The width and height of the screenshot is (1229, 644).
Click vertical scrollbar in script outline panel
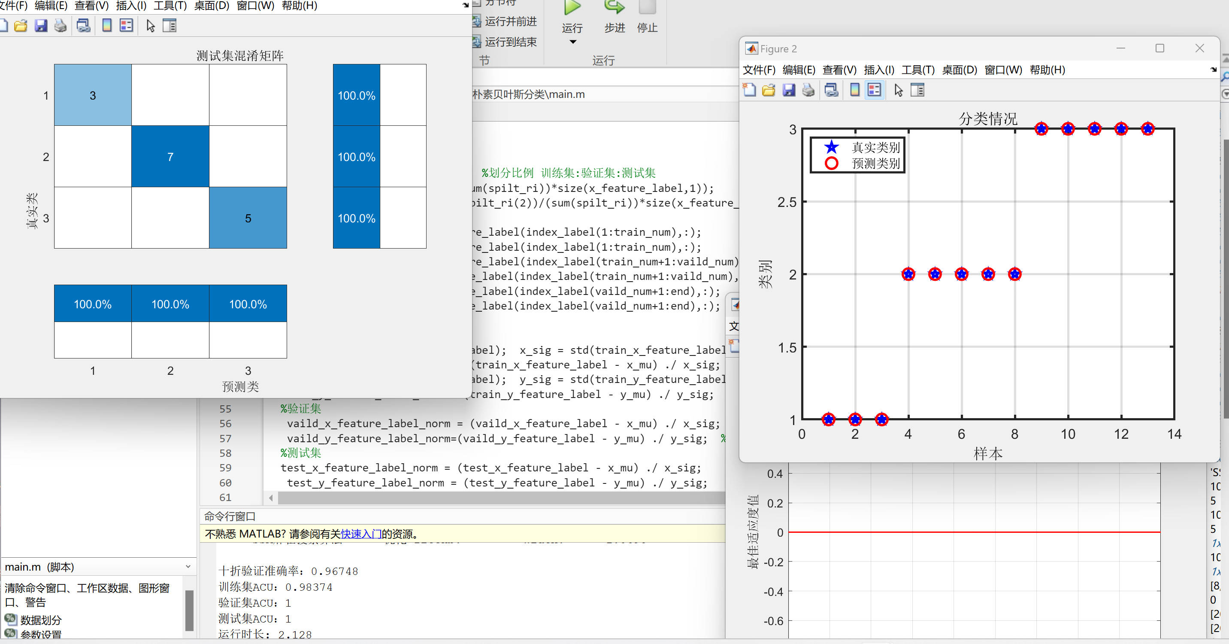(x=189, y=610)
